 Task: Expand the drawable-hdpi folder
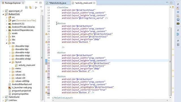point(10,46)
